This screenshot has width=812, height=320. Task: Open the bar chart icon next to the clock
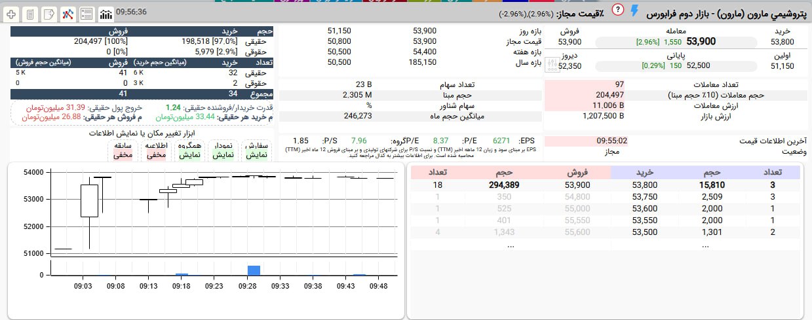pyautogui.click(x=106, y=13)
